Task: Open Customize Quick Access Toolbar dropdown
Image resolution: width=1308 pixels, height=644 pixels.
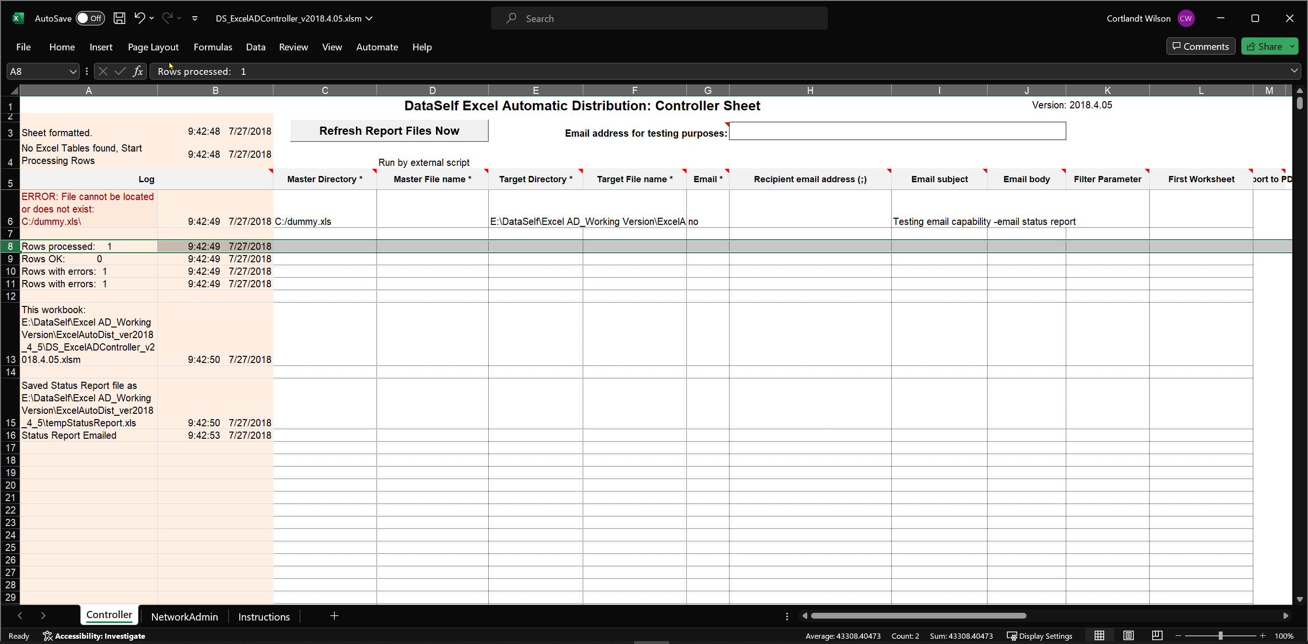Action: pos(195,18)
